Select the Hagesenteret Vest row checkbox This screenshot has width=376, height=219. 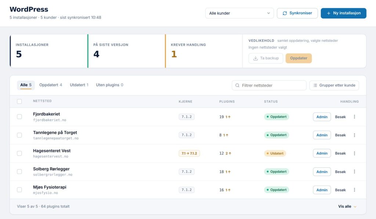pos(19,154)
